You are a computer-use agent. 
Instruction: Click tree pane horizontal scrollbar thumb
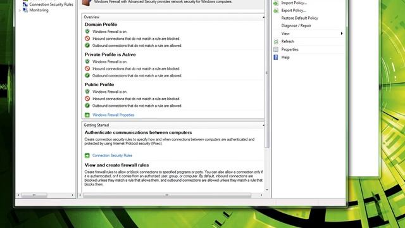point(34,195)
